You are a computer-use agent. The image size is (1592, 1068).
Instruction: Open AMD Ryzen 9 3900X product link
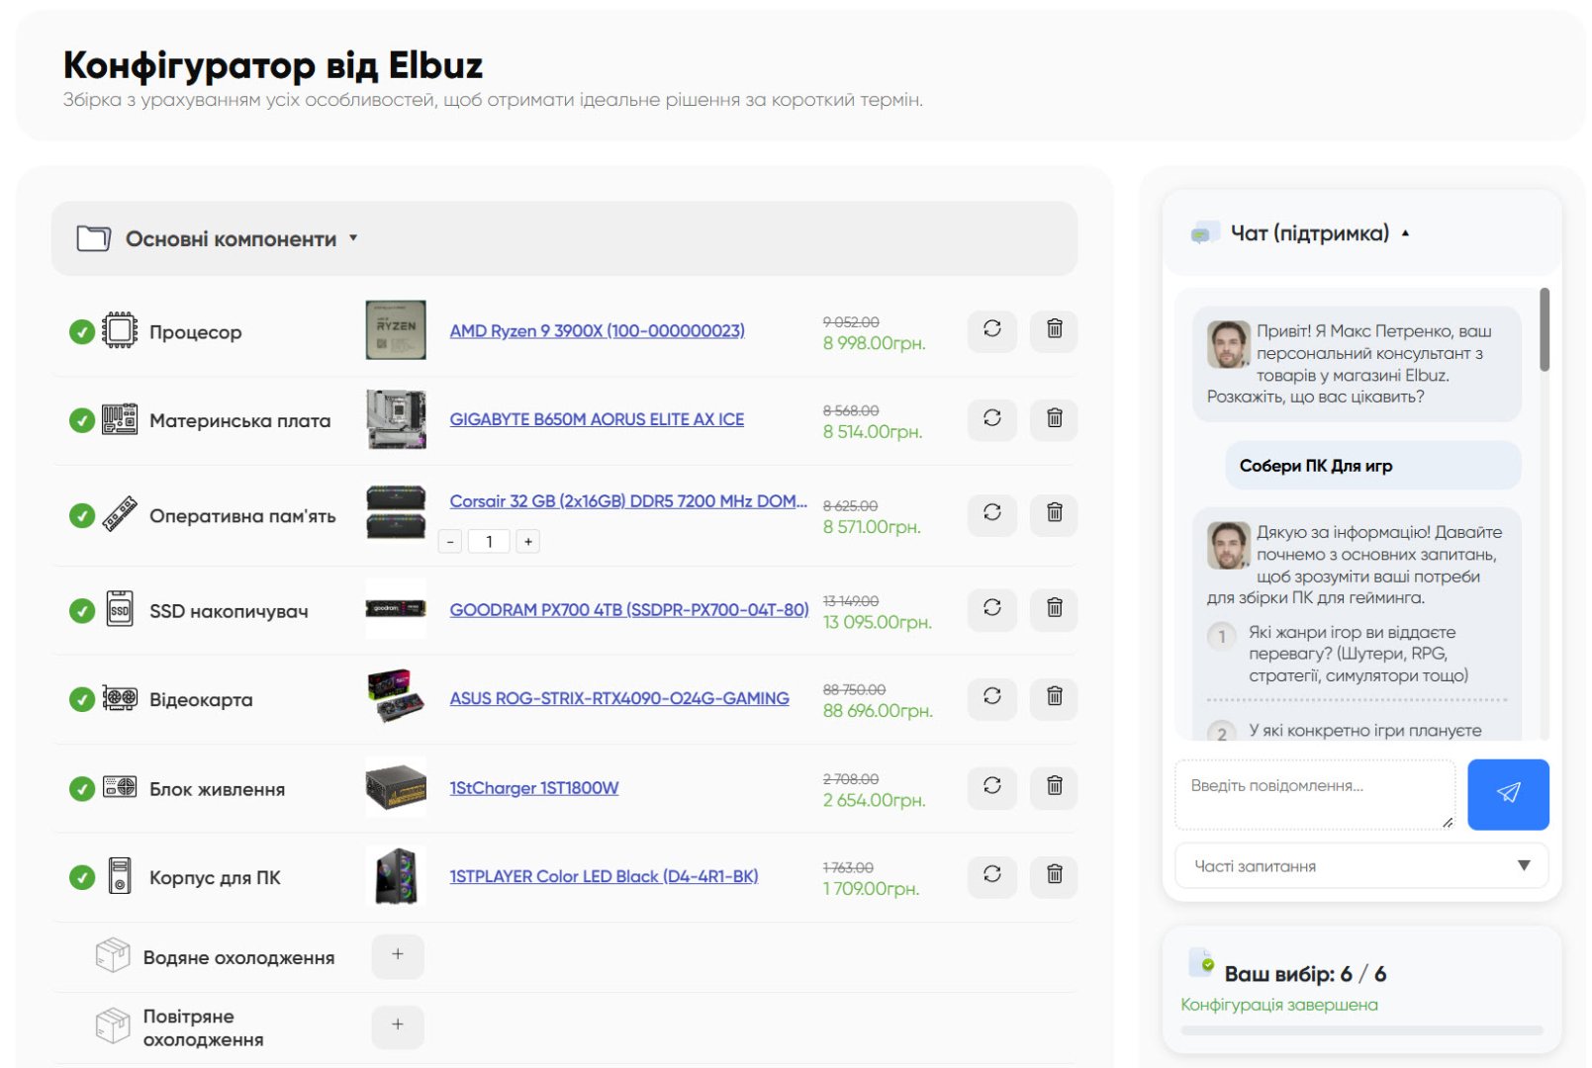point(598,330)
